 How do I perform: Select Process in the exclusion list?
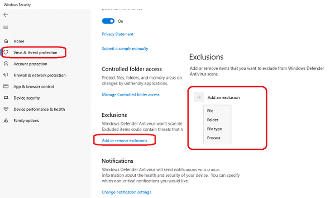click(214, 138)
